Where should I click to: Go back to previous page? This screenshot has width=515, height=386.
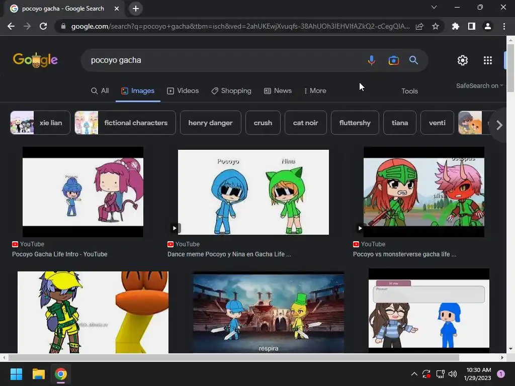11,26
